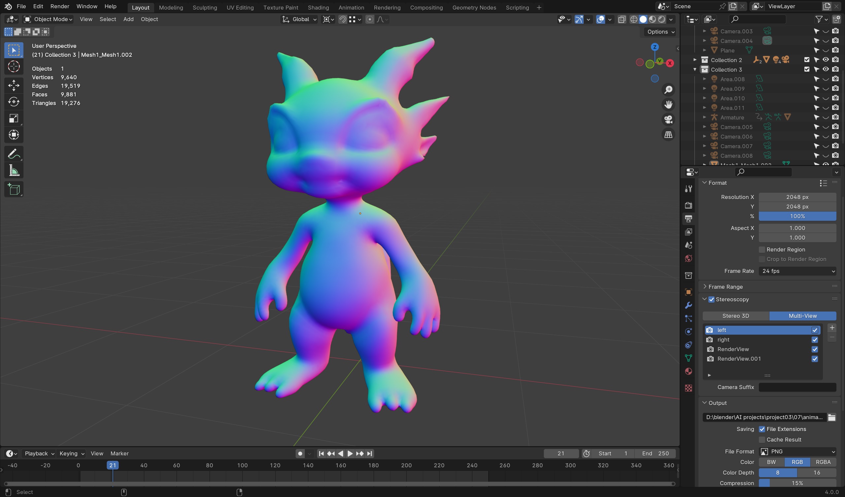845x497 pixels.
Task: Toggle X-ray display
Action: click(x=622, y=19)
